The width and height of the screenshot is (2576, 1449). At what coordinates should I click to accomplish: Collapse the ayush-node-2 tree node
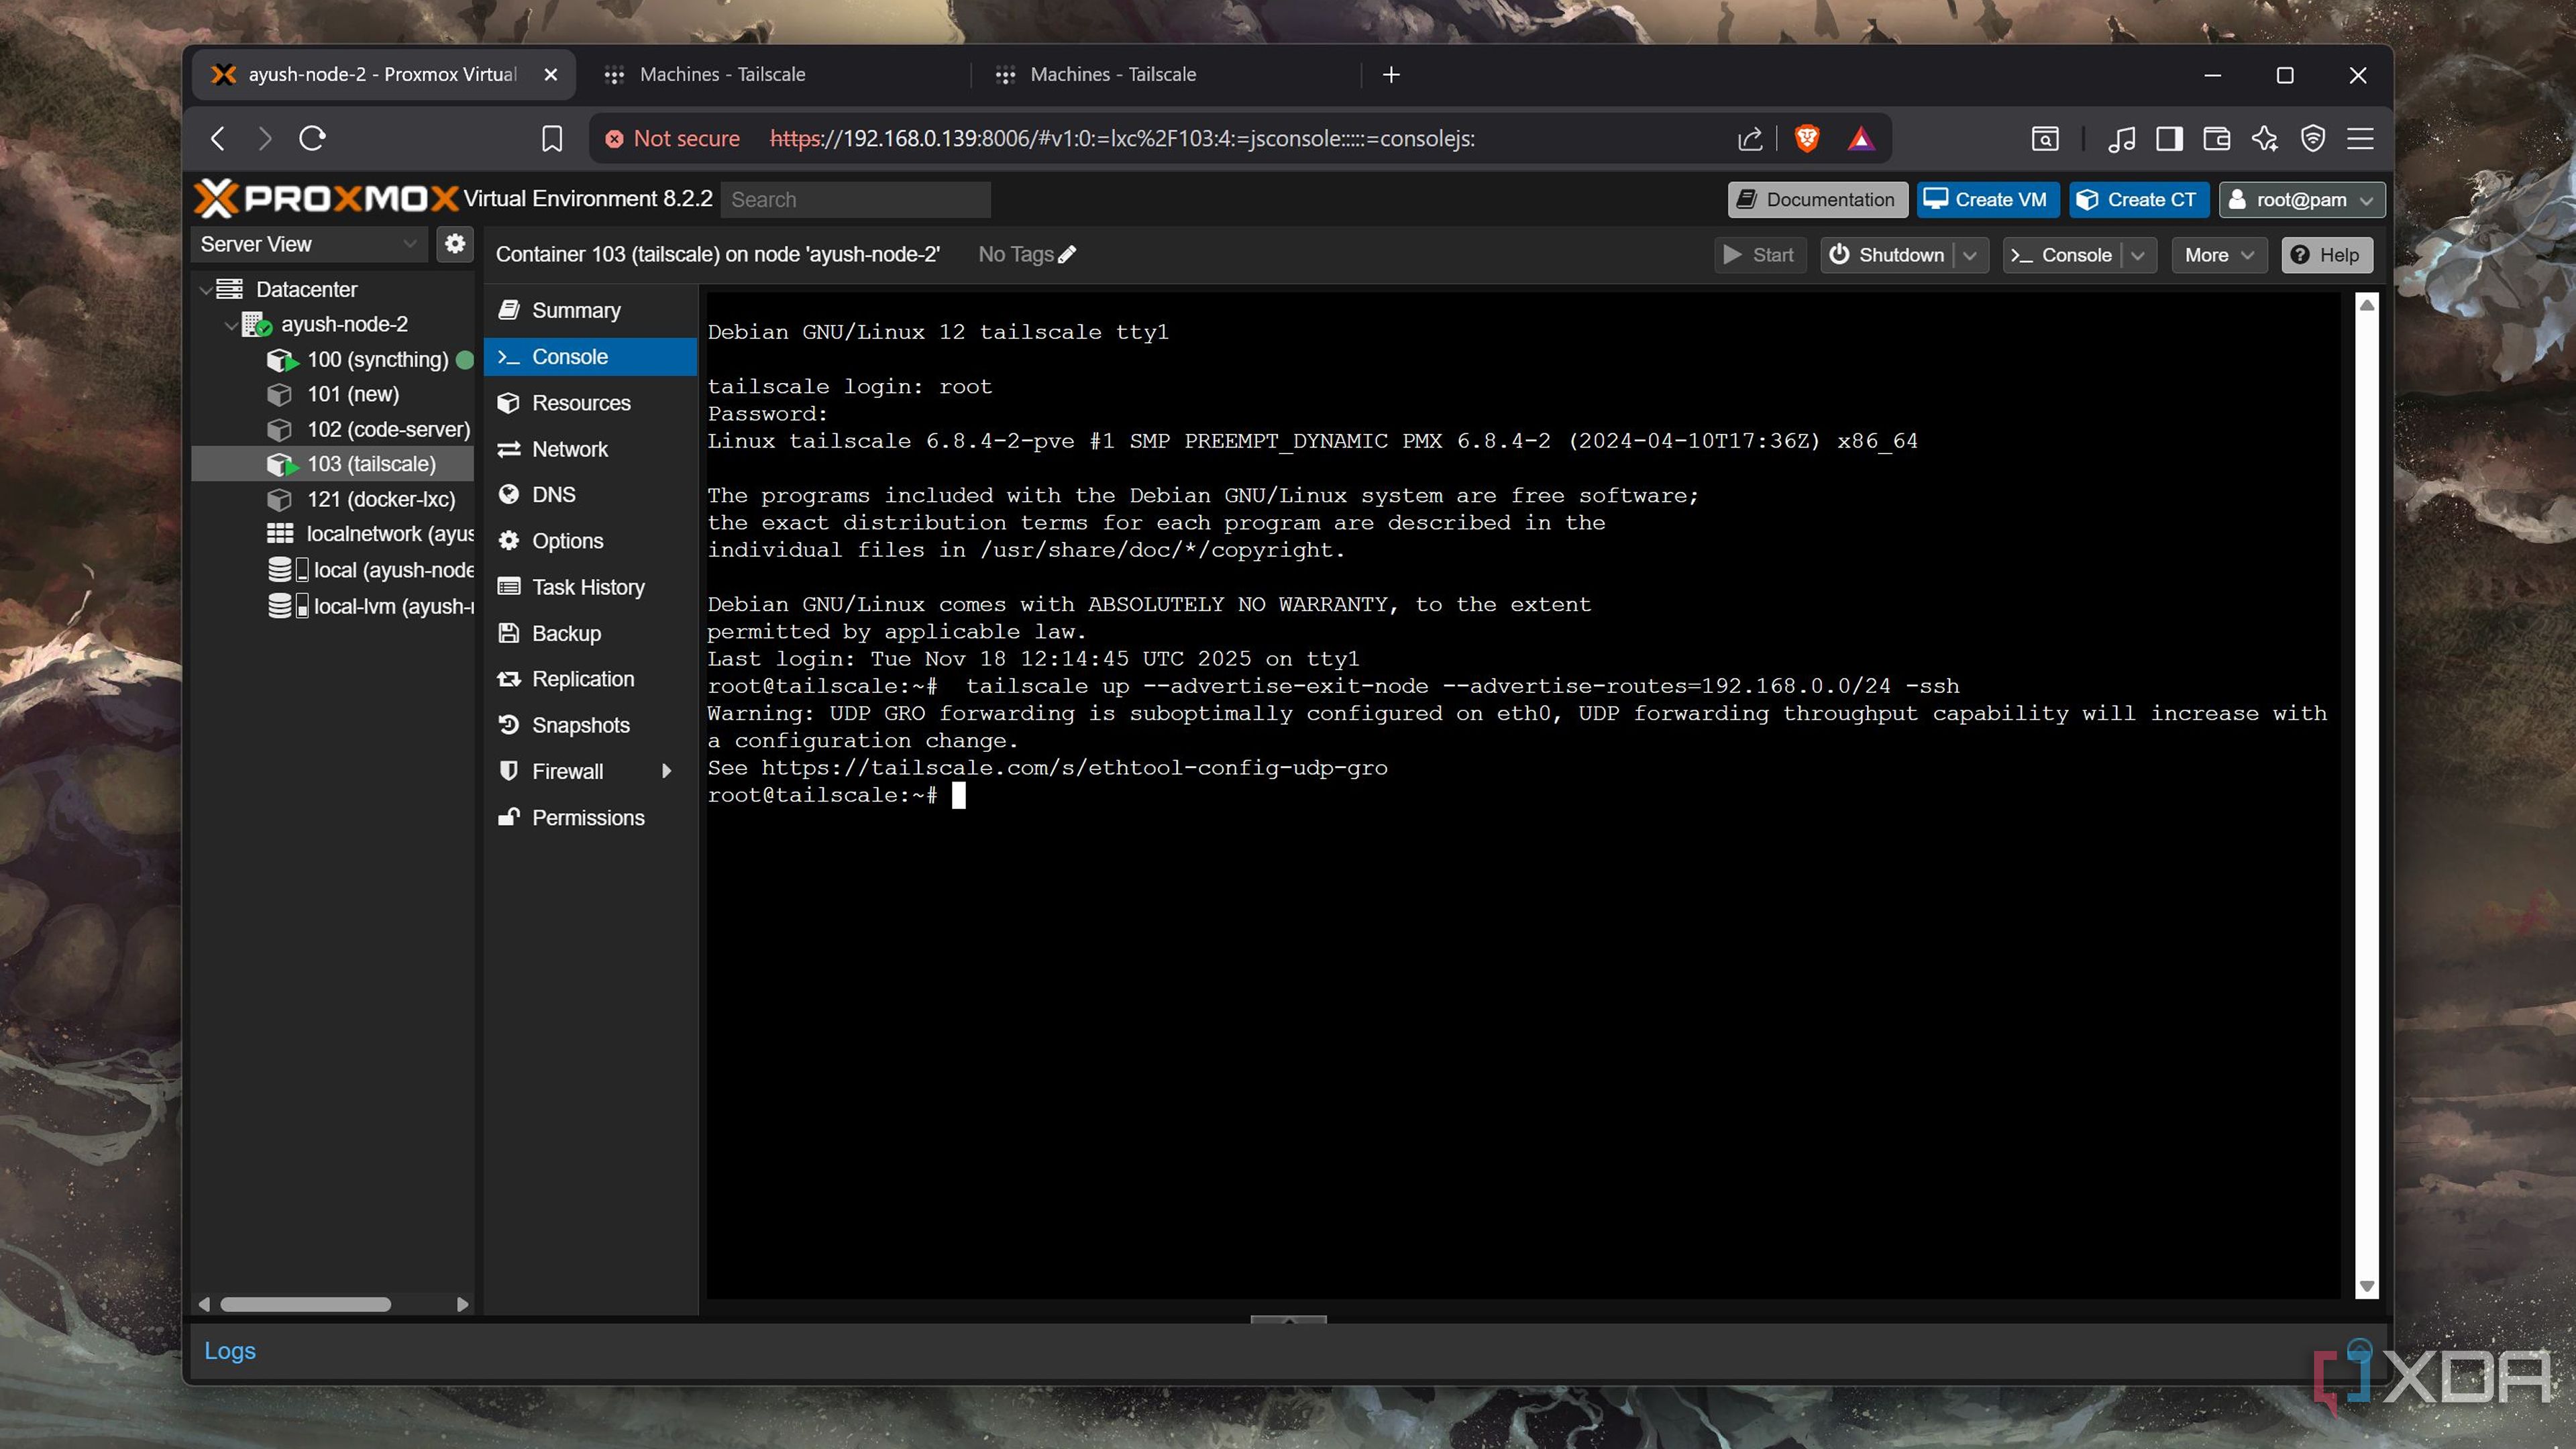pos(231,325)
